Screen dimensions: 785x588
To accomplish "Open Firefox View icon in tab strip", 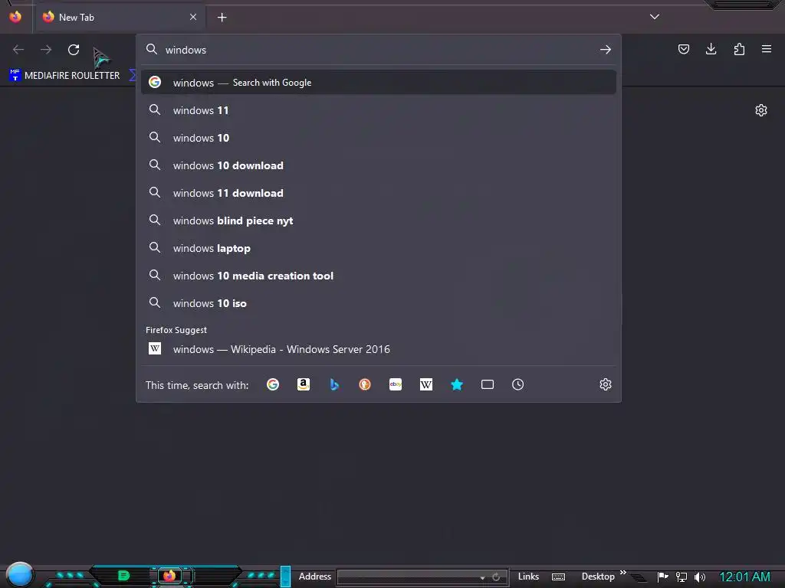I will pyautogui.click(x=15, y=17).
